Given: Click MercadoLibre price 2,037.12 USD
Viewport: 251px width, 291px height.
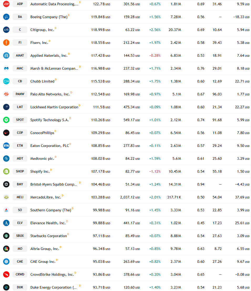Looking at the screenshot, I should pyautogui.click(x=130, y=197).
